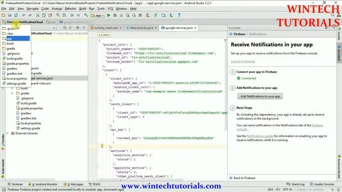Screen dimensions: 342x192
Task: Open the AVD Manager toolbar icon
Action: [148, 15]
